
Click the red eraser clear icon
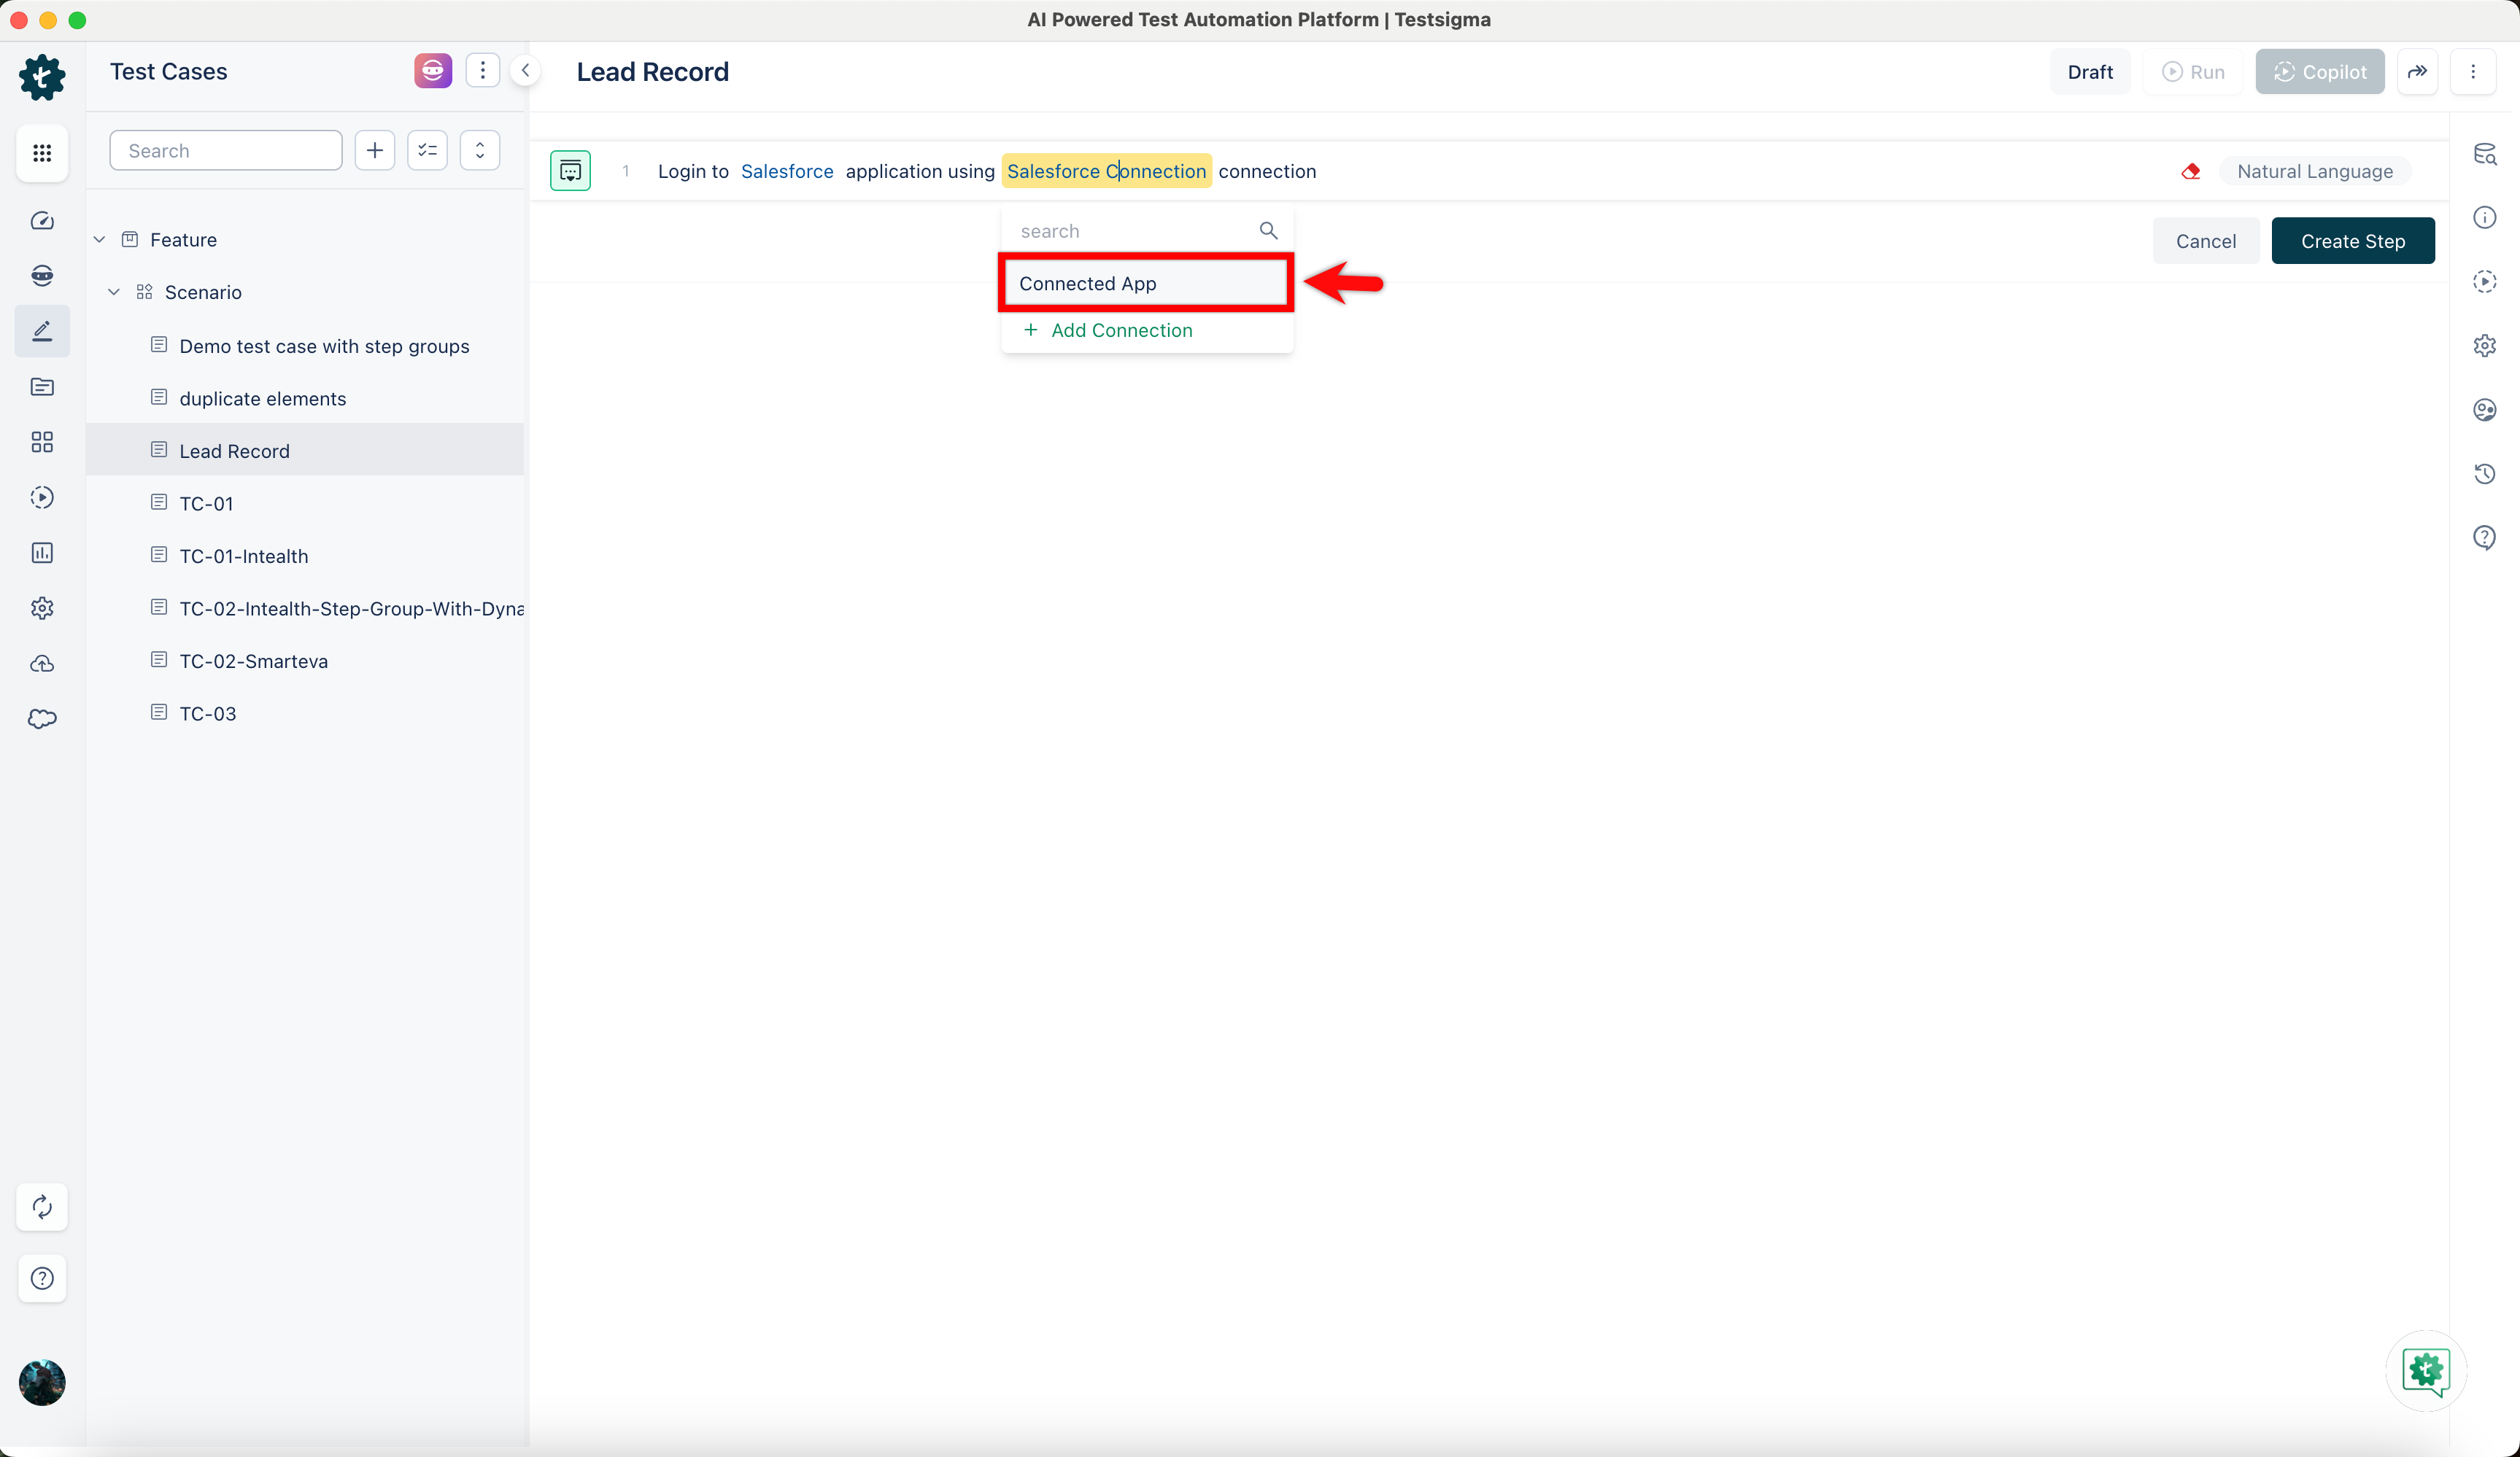tap(2191, 171)
